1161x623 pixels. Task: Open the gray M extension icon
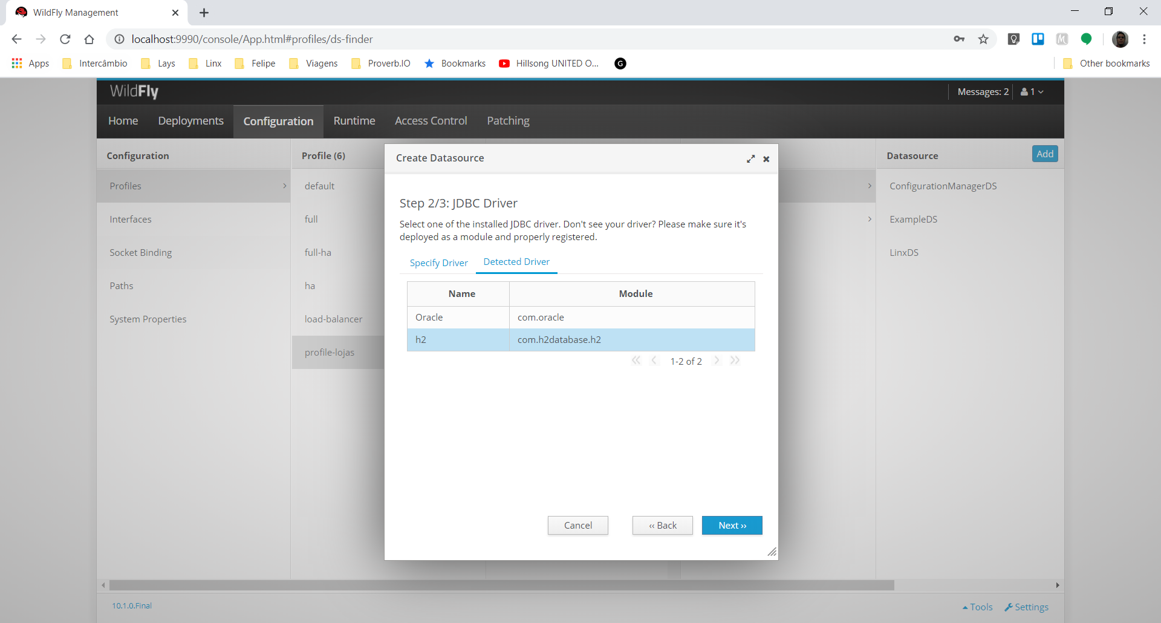1062,39
